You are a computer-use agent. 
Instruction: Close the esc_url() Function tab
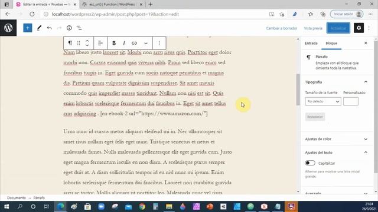click(141, 4)
